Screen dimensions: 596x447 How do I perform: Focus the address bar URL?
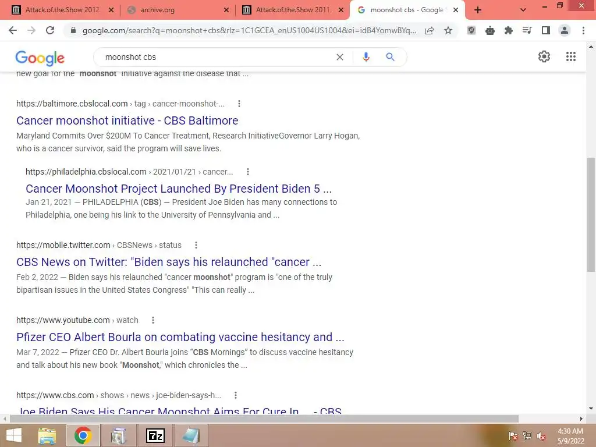[249, 30]
